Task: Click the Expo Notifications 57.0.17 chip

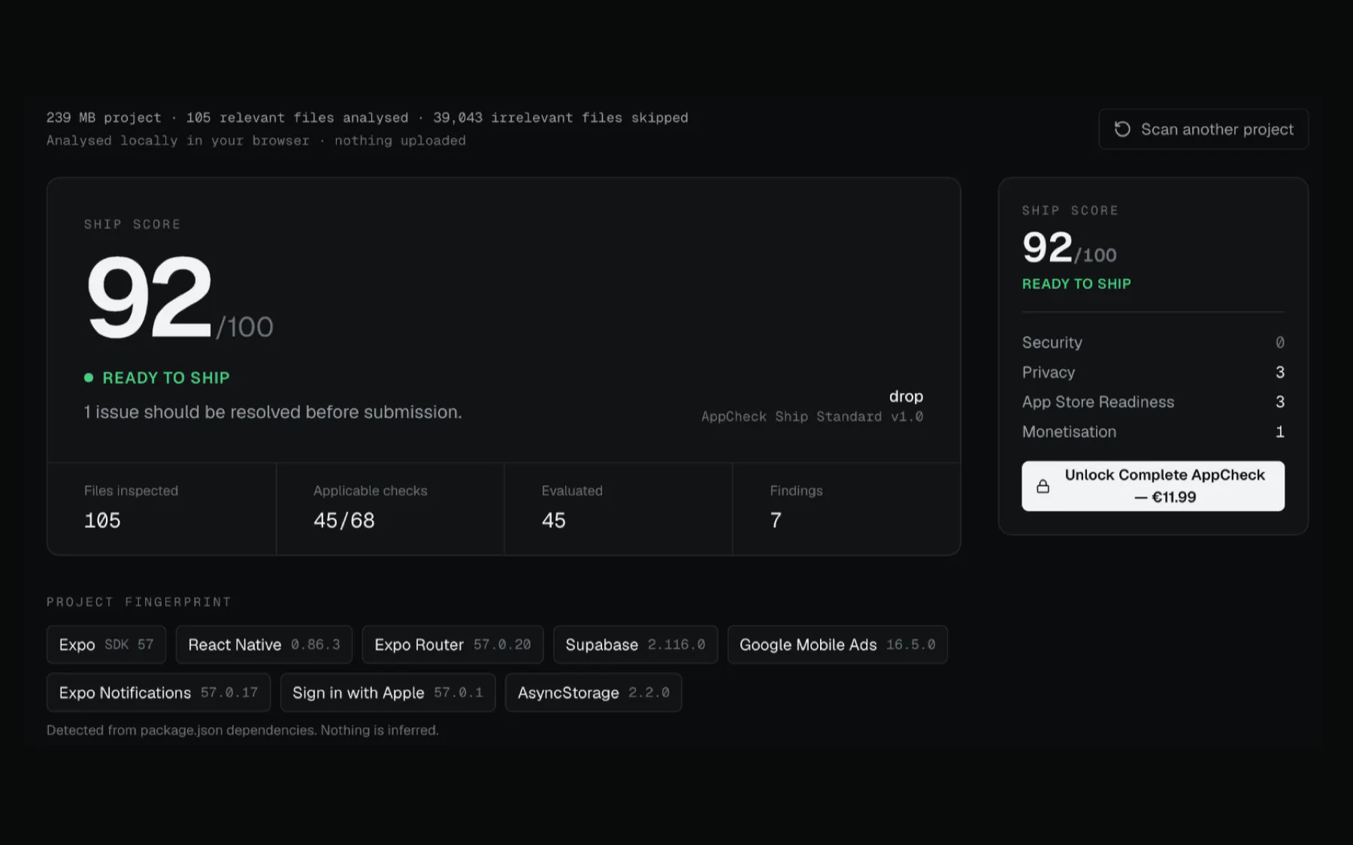Action: tap(159, 693)
